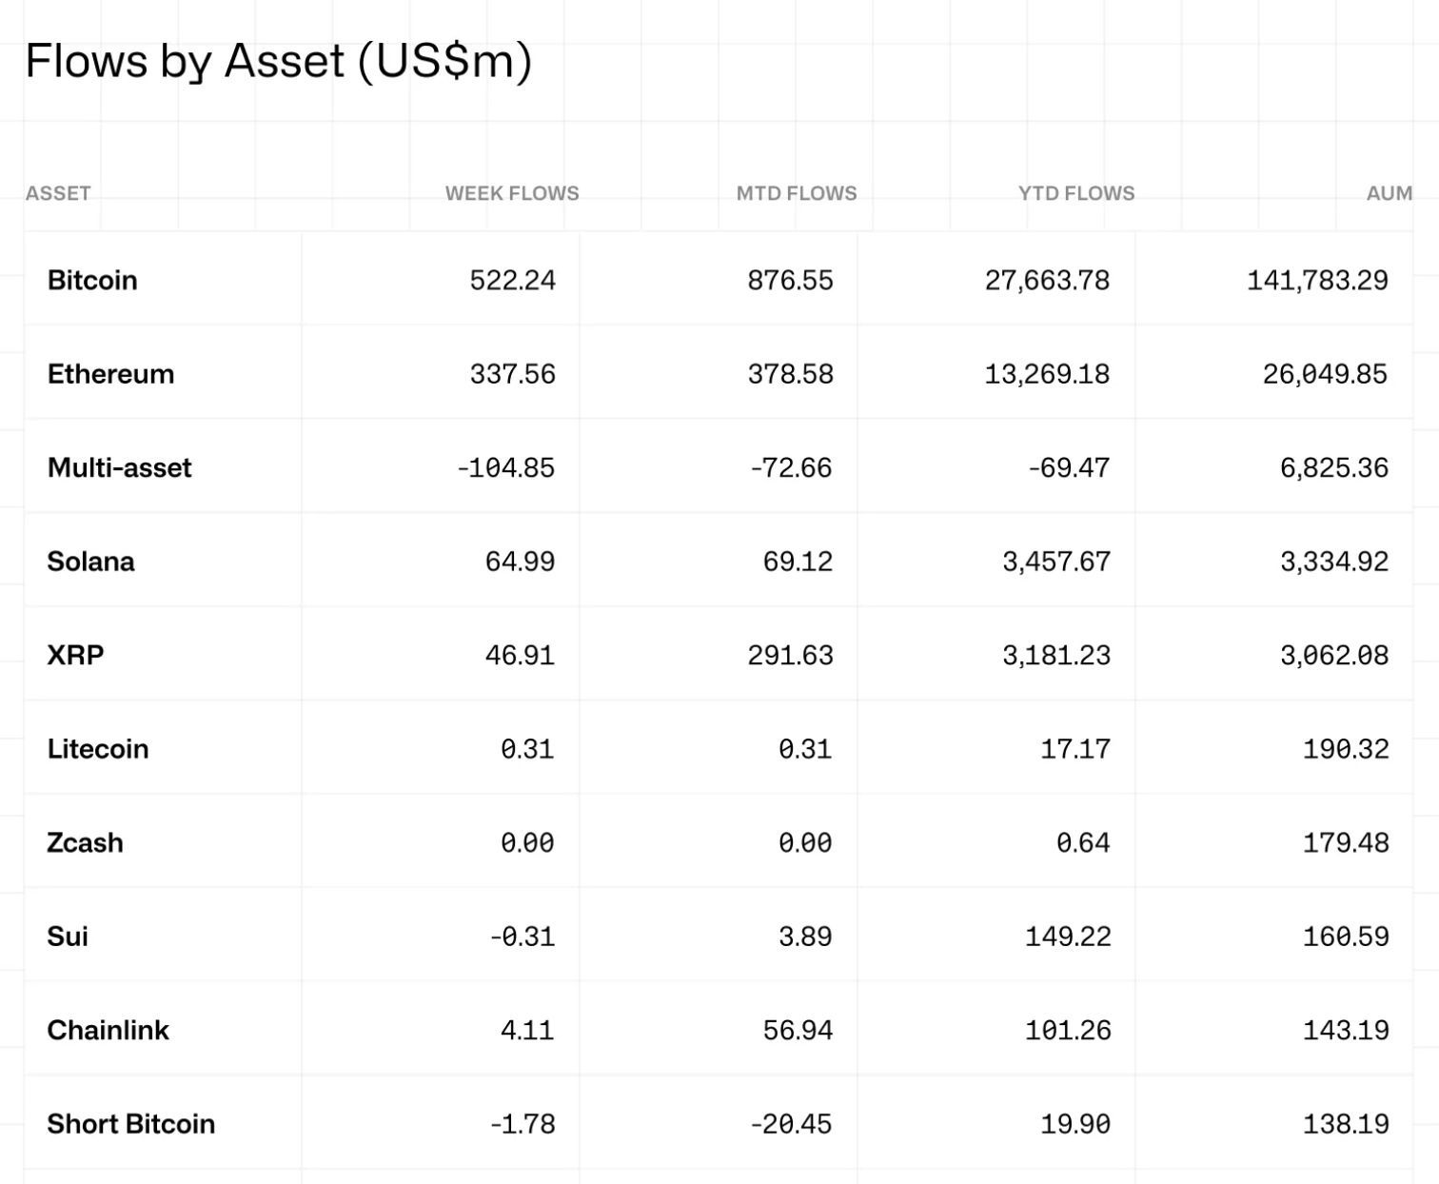
Task: Choose the Litecoin asset row
Action: (x=98, y=749)
